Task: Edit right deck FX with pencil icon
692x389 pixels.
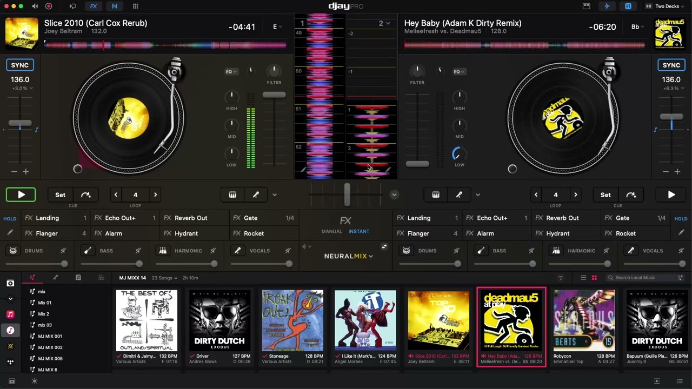Action: (681, 233)
